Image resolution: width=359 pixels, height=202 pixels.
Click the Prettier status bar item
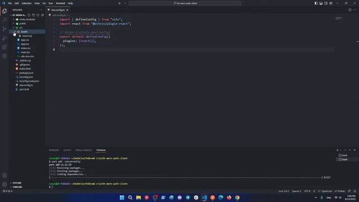point(340,191)
